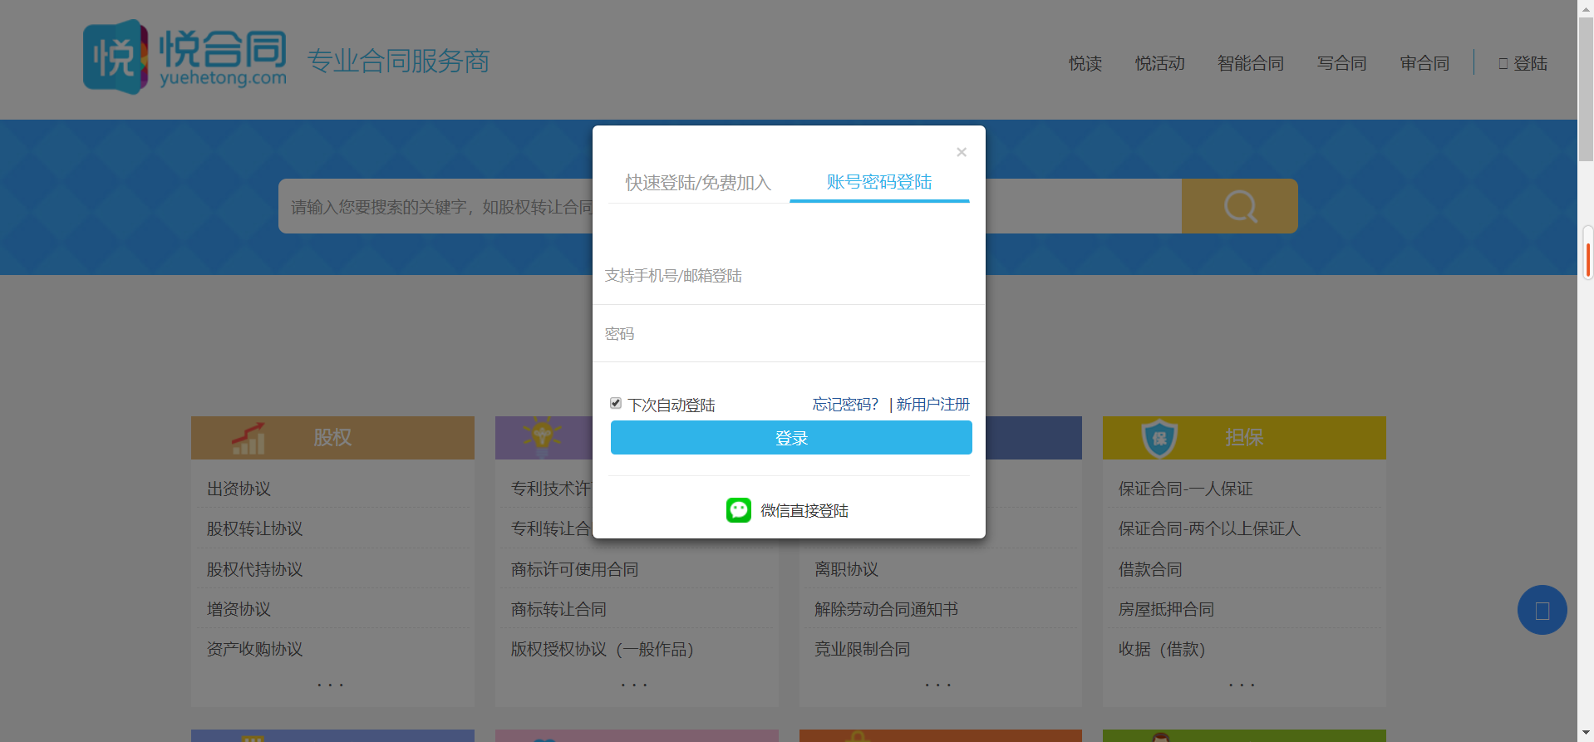This screenshot has height=742, width=1594.
Task: Open 保证合同-两个以上保证人 link
Action: point(1209,528)
